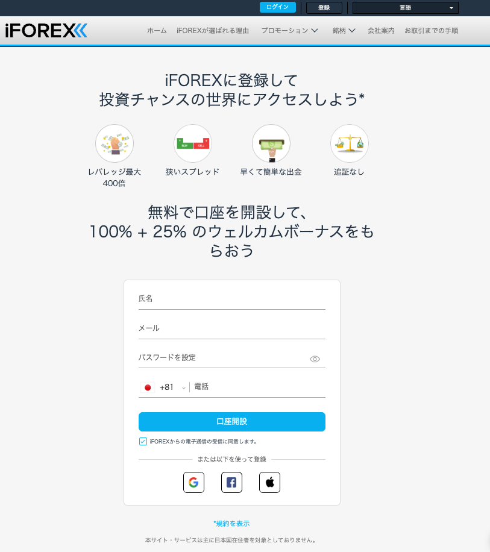Toggle password visibility with the eye icon
Image resolution: width=490 pixels, height=552 pixels.
[315, 359]
